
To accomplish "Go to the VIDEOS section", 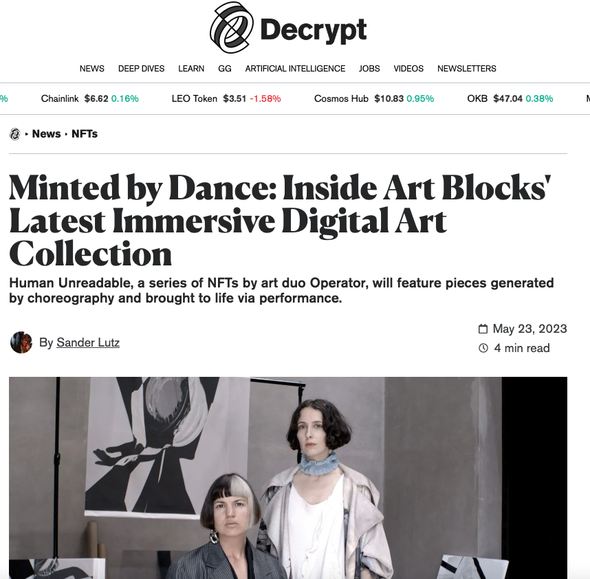I will coord(408,69).
